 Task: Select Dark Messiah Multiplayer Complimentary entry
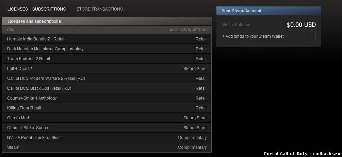(107, 49)
